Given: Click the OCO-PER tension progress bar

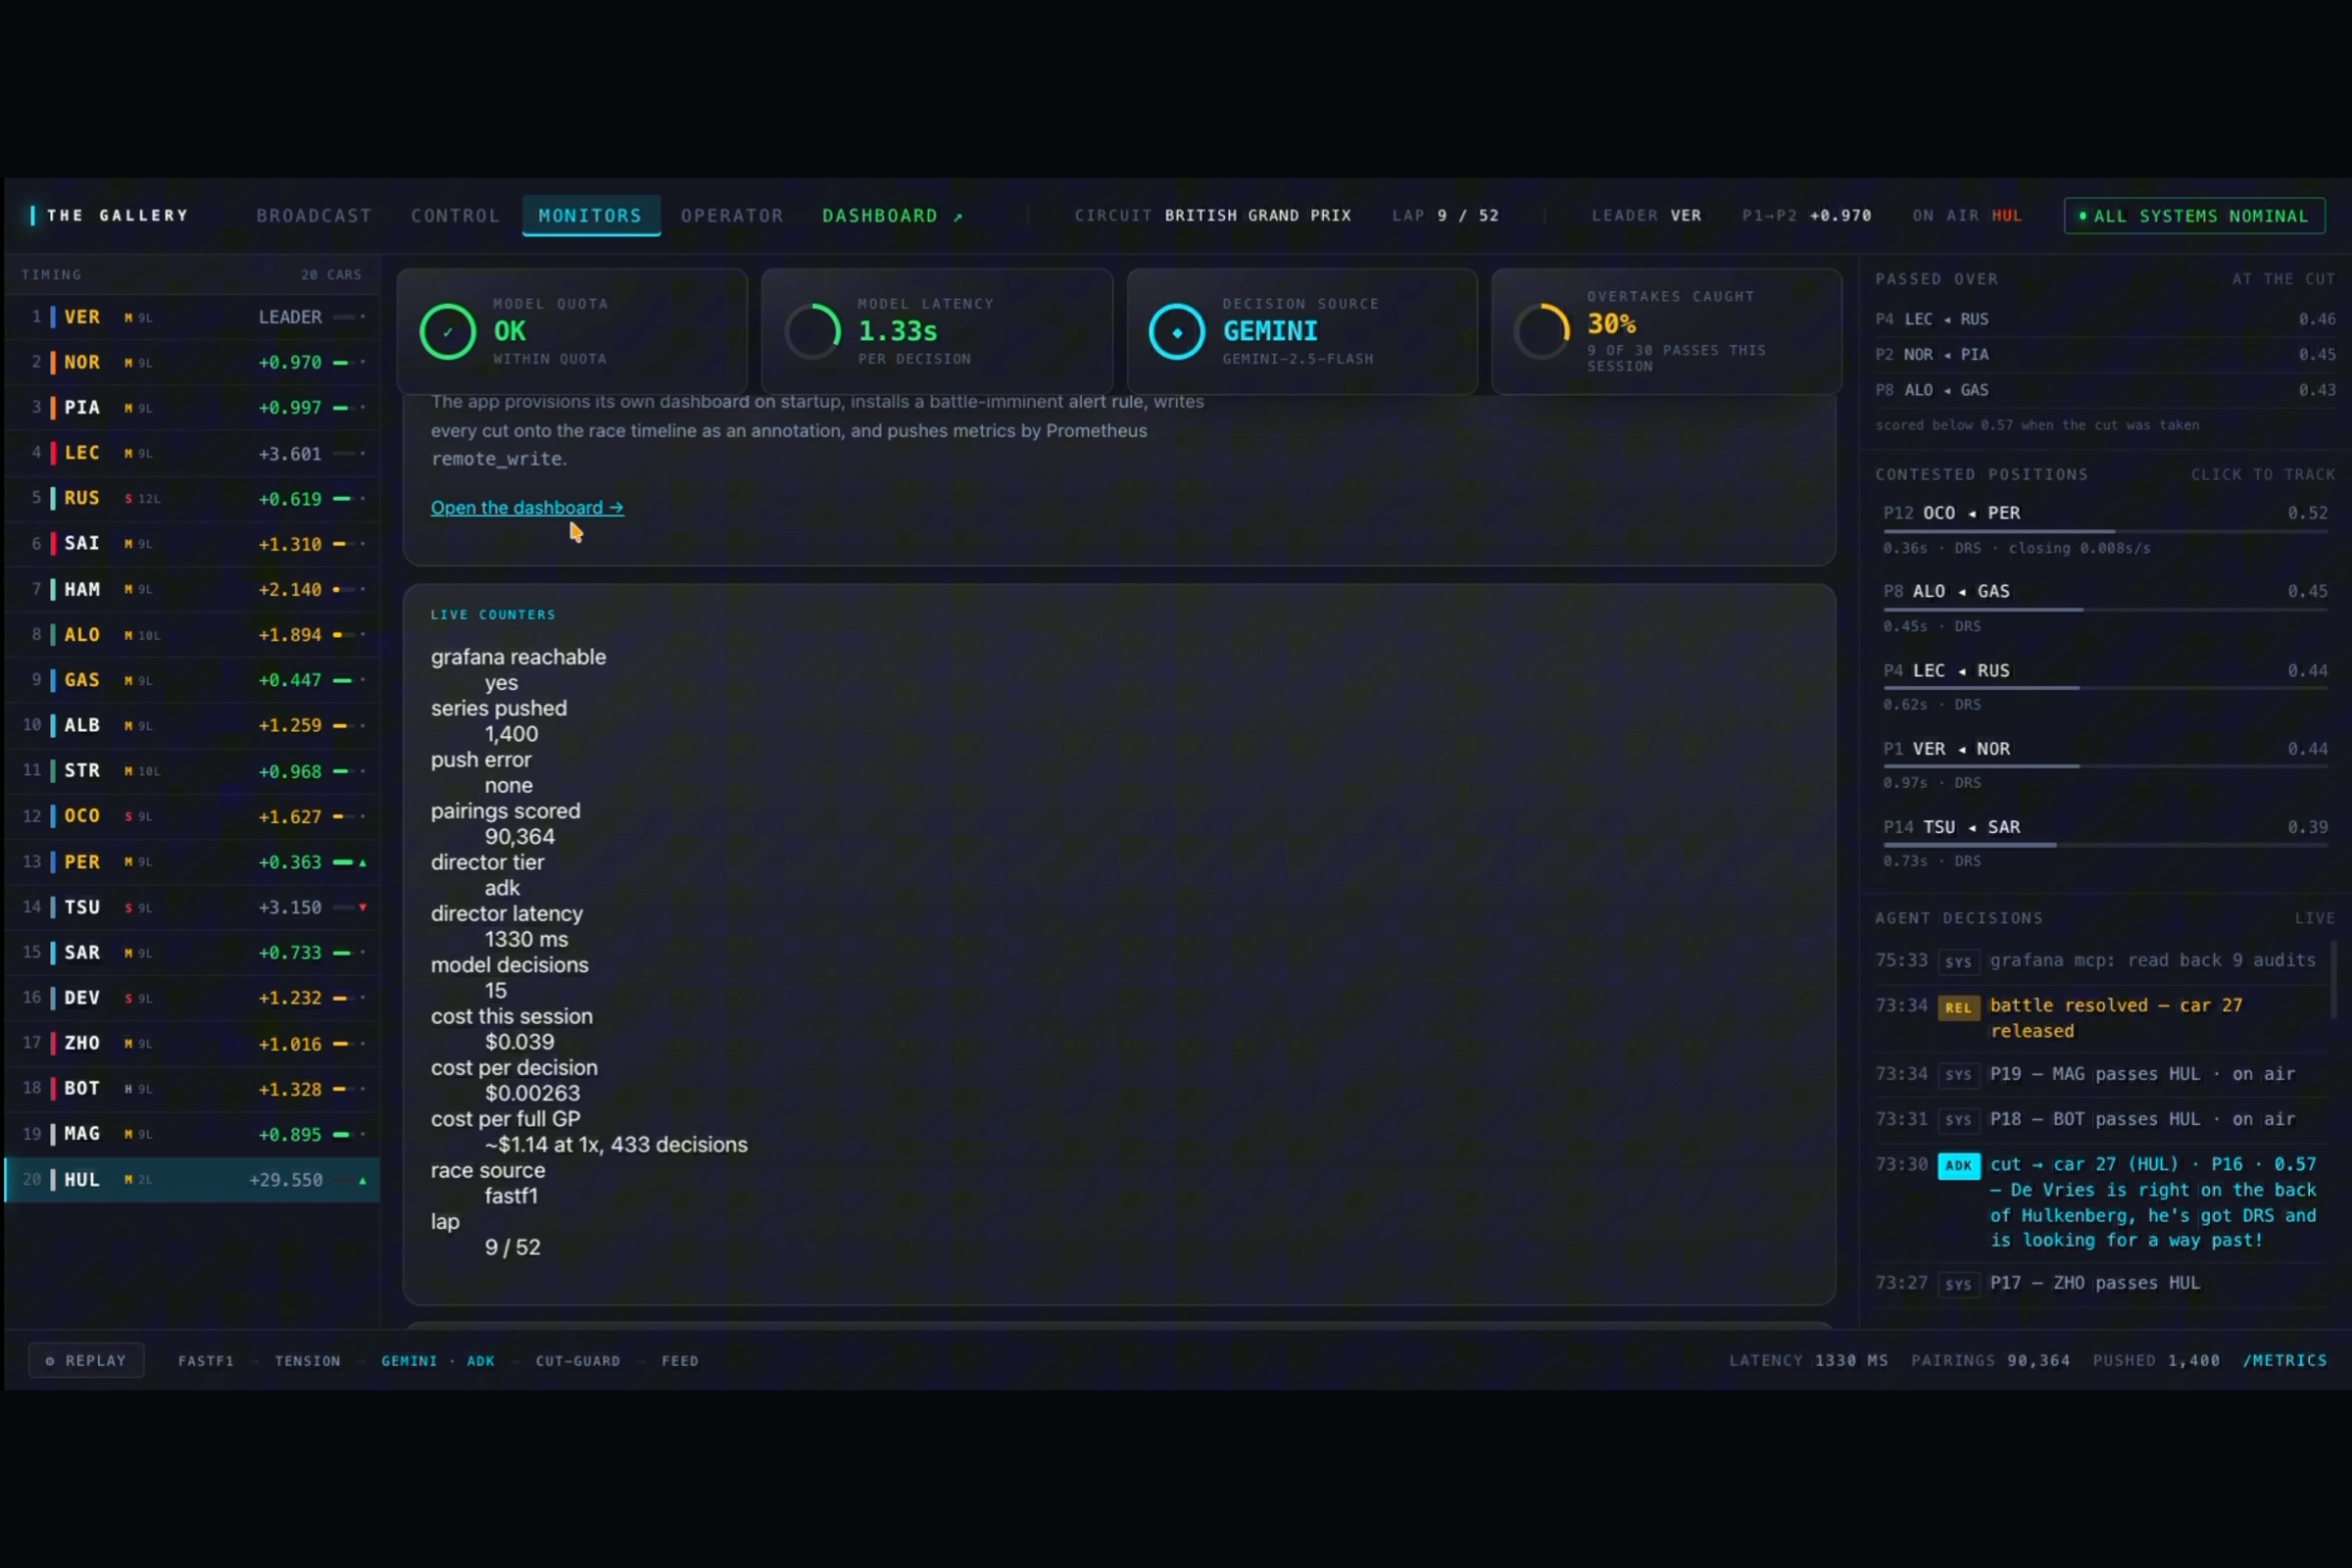Looking at the screenshot, I should pos(2104,531).
